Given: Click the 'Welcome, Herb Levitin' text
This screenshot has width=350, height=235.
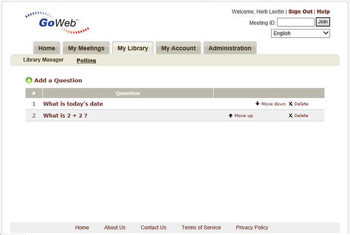Looking at the screenshot, I should pos(258,11).
